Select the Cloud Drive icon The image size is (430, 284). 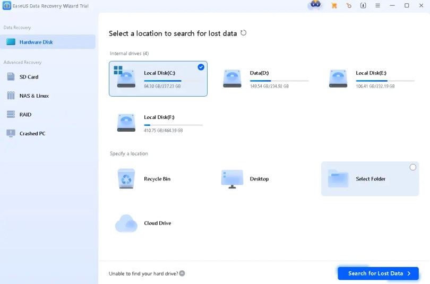coord(126,223)
